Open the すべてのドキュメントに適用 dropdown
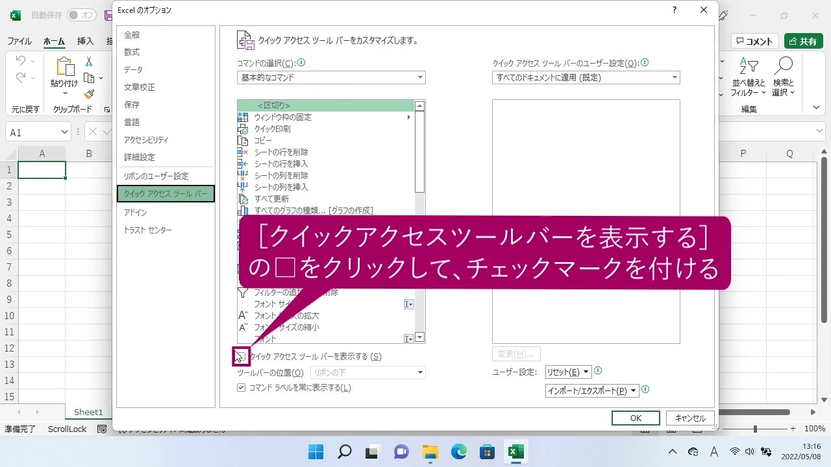The height and width of the screenshot is (467, 831). [586, 78]
